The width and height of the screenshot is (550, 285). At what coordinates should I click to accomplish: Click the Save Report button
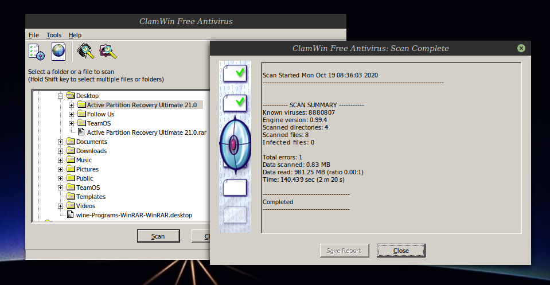pyautogui.click(x=344, y=251)
